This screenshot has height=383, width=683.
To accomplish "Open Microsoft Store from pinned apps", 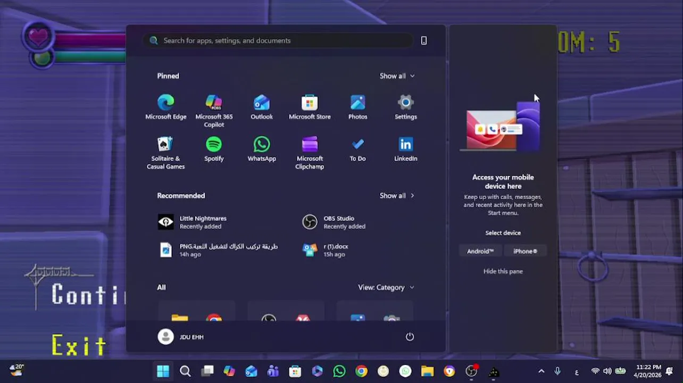I will [x=310, y=107].
